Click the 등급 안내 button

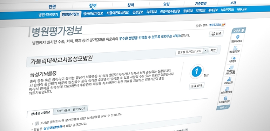[x=197, y=86]
